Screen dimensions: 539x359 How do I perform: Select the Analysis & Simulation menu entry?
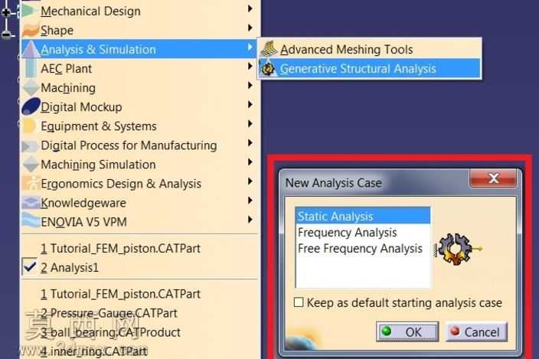tap(139, 49)
